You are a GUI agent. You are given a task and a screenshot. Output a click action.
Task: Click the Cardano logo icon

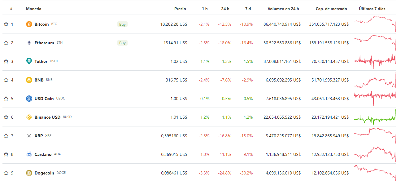29,154
